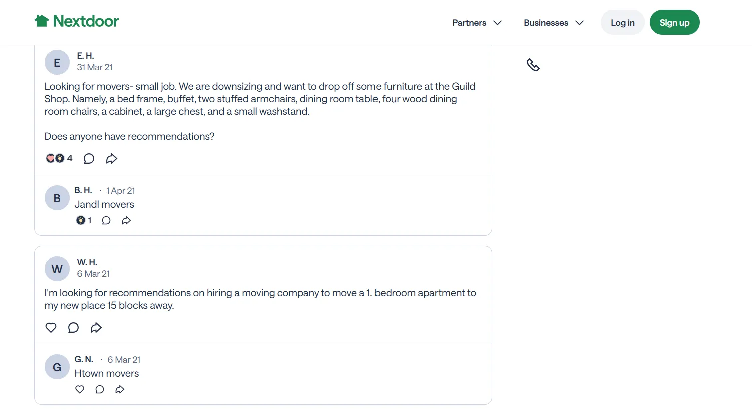Screen dimensions: 752x414
Task: Reply to G. N.'s Htown movers comment
Action: tap(100, 390)
